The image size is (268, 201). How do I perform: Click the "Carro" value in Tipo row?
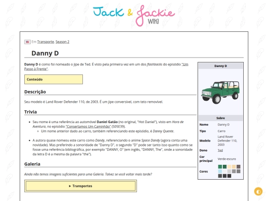(221, 131)
